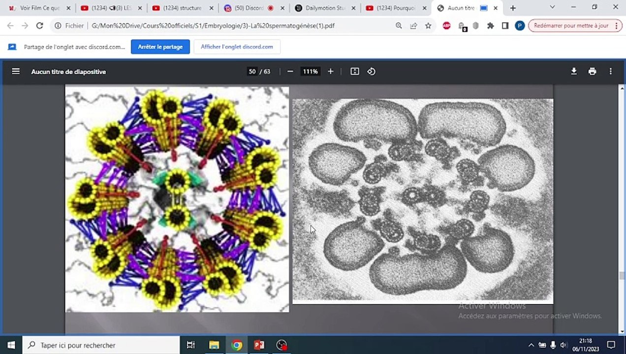The width and height of the screenshot is (626, 354).
Task: Open File Explorer from the taskbar
Action: tap(214, 345)
